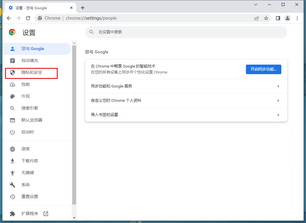Open 性能 settings section
This screenshot has height=223, width=306.
[37, 85]
